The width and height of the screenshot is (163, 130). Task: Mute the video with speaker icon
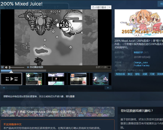click(7, 67)
